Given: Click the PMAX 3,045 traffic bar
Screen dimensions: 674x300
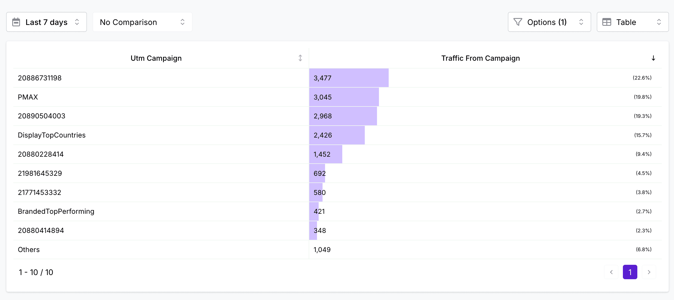Looking at the screenshot, I should 344,97.
